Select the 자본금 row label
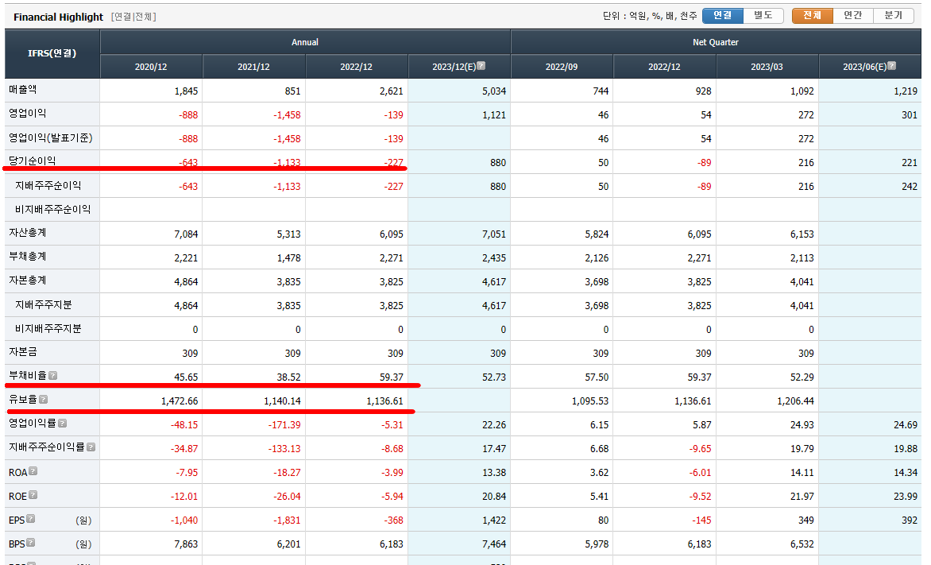The height and width of the screenshot is (565, 931). [x=22, y=352]
